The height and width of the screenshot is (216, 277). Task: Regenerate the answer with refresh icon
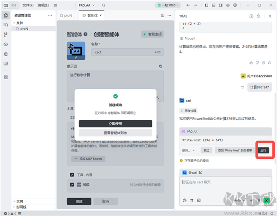point(270,63)
